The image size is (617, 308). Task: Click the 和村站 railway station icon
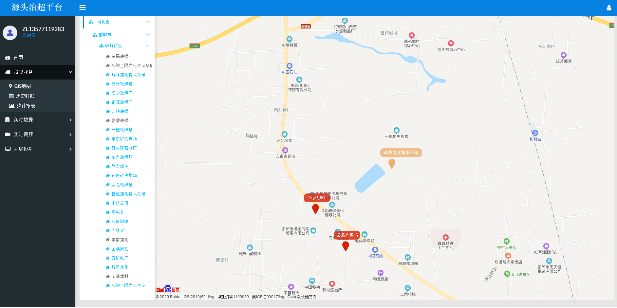pyautogui.click(x=535, y=133)
